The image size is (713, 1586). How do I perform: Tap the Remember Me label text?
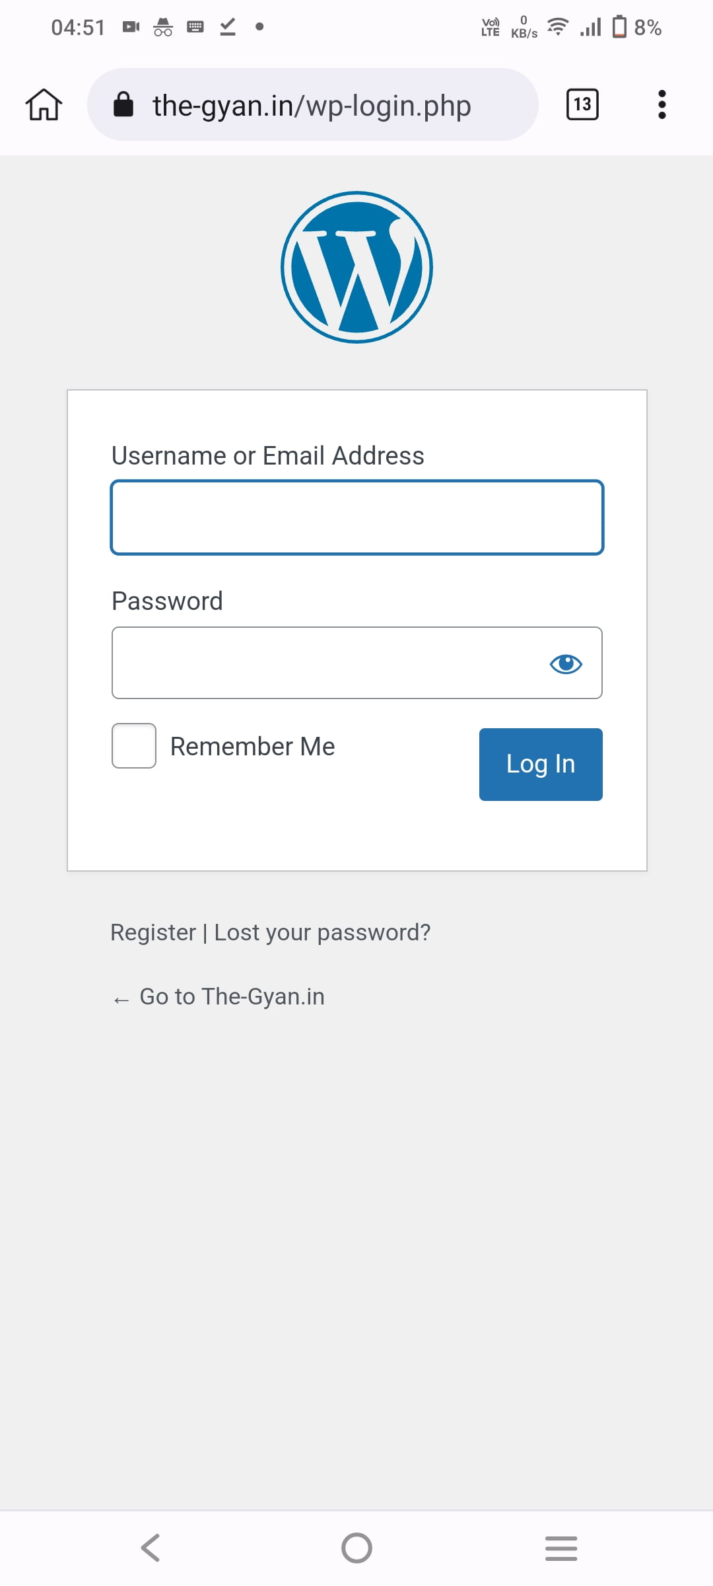point(252,747)
